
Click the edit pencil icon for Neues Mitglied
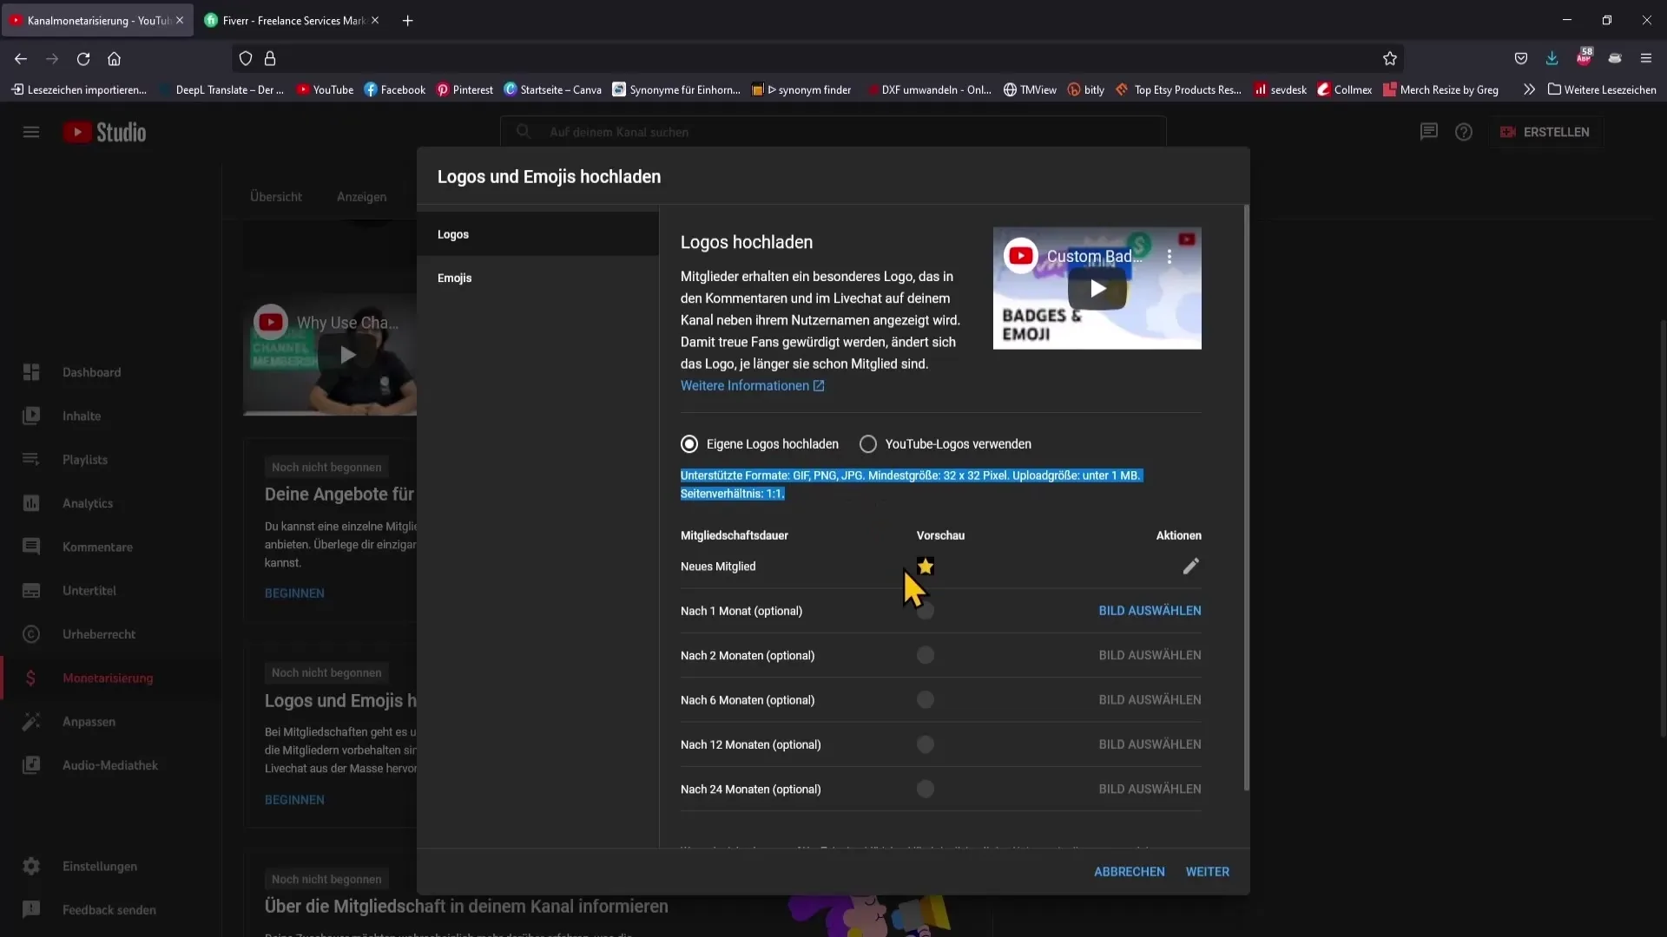[1190, 565]
